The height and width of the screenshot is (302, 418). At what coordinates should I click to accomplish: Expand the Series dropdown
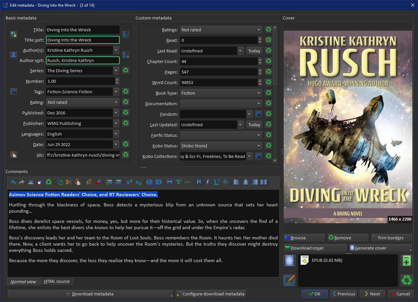(116, 71)
